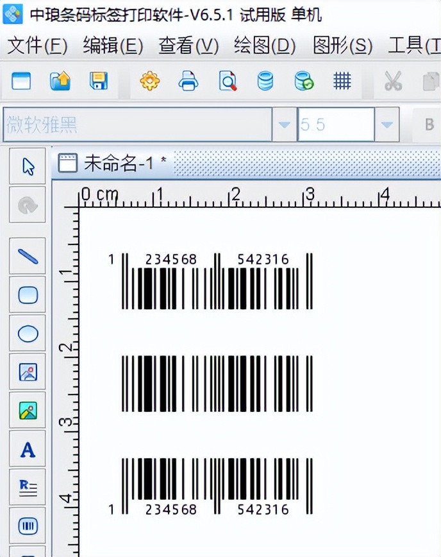Open the 绘图(D) menu

[265, 46]
